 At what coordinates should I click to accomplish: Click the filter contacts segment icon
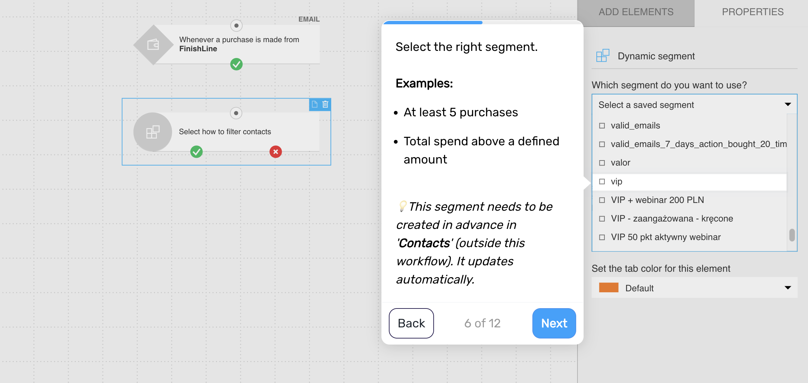pos(153,132)
